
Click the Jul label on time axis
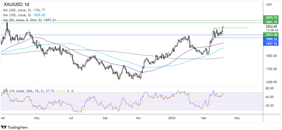(x=71, y=117)
